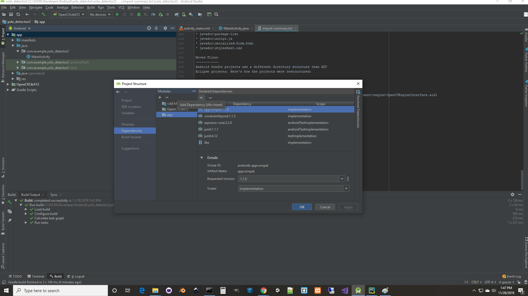
Task: Click the Android Studio taskbar icon
Action: [358, 290]
